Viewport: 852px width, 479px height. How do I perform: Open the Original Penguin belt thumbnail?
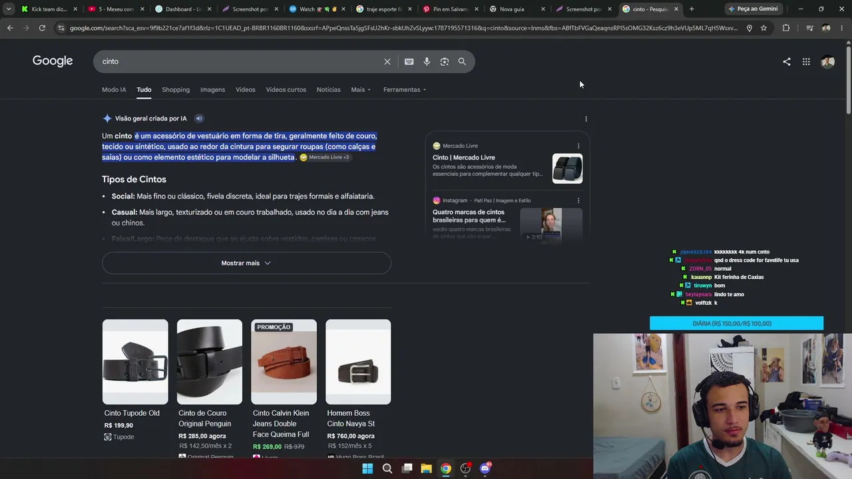[210, 362]
